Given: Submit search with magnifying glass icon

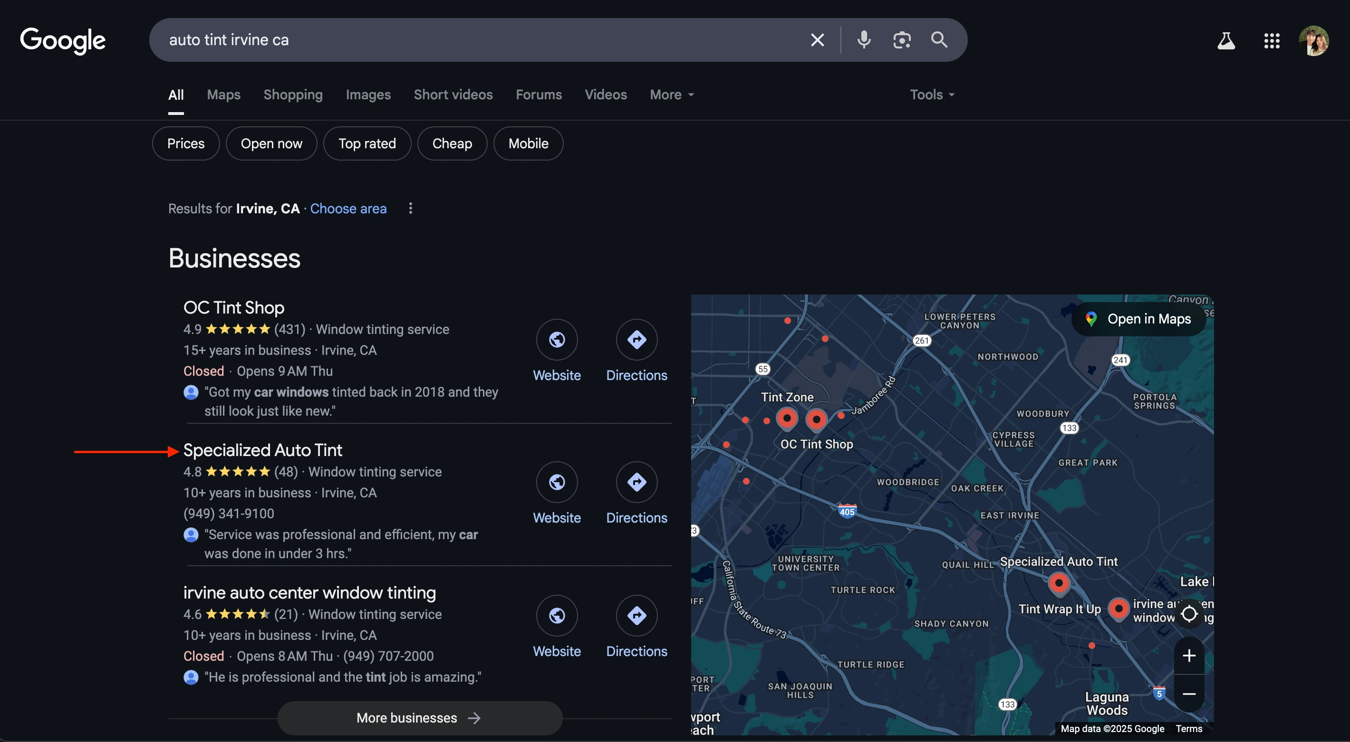Looking at the screenshot, I should (939, 40).
